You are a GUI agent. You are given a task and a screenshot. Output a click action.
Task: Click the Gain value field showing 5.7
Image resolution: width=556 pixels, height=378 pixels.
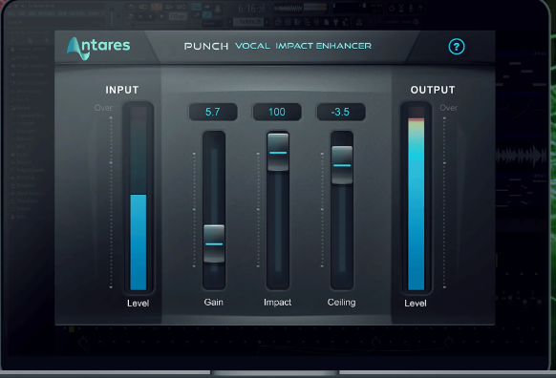pos(213,112)
